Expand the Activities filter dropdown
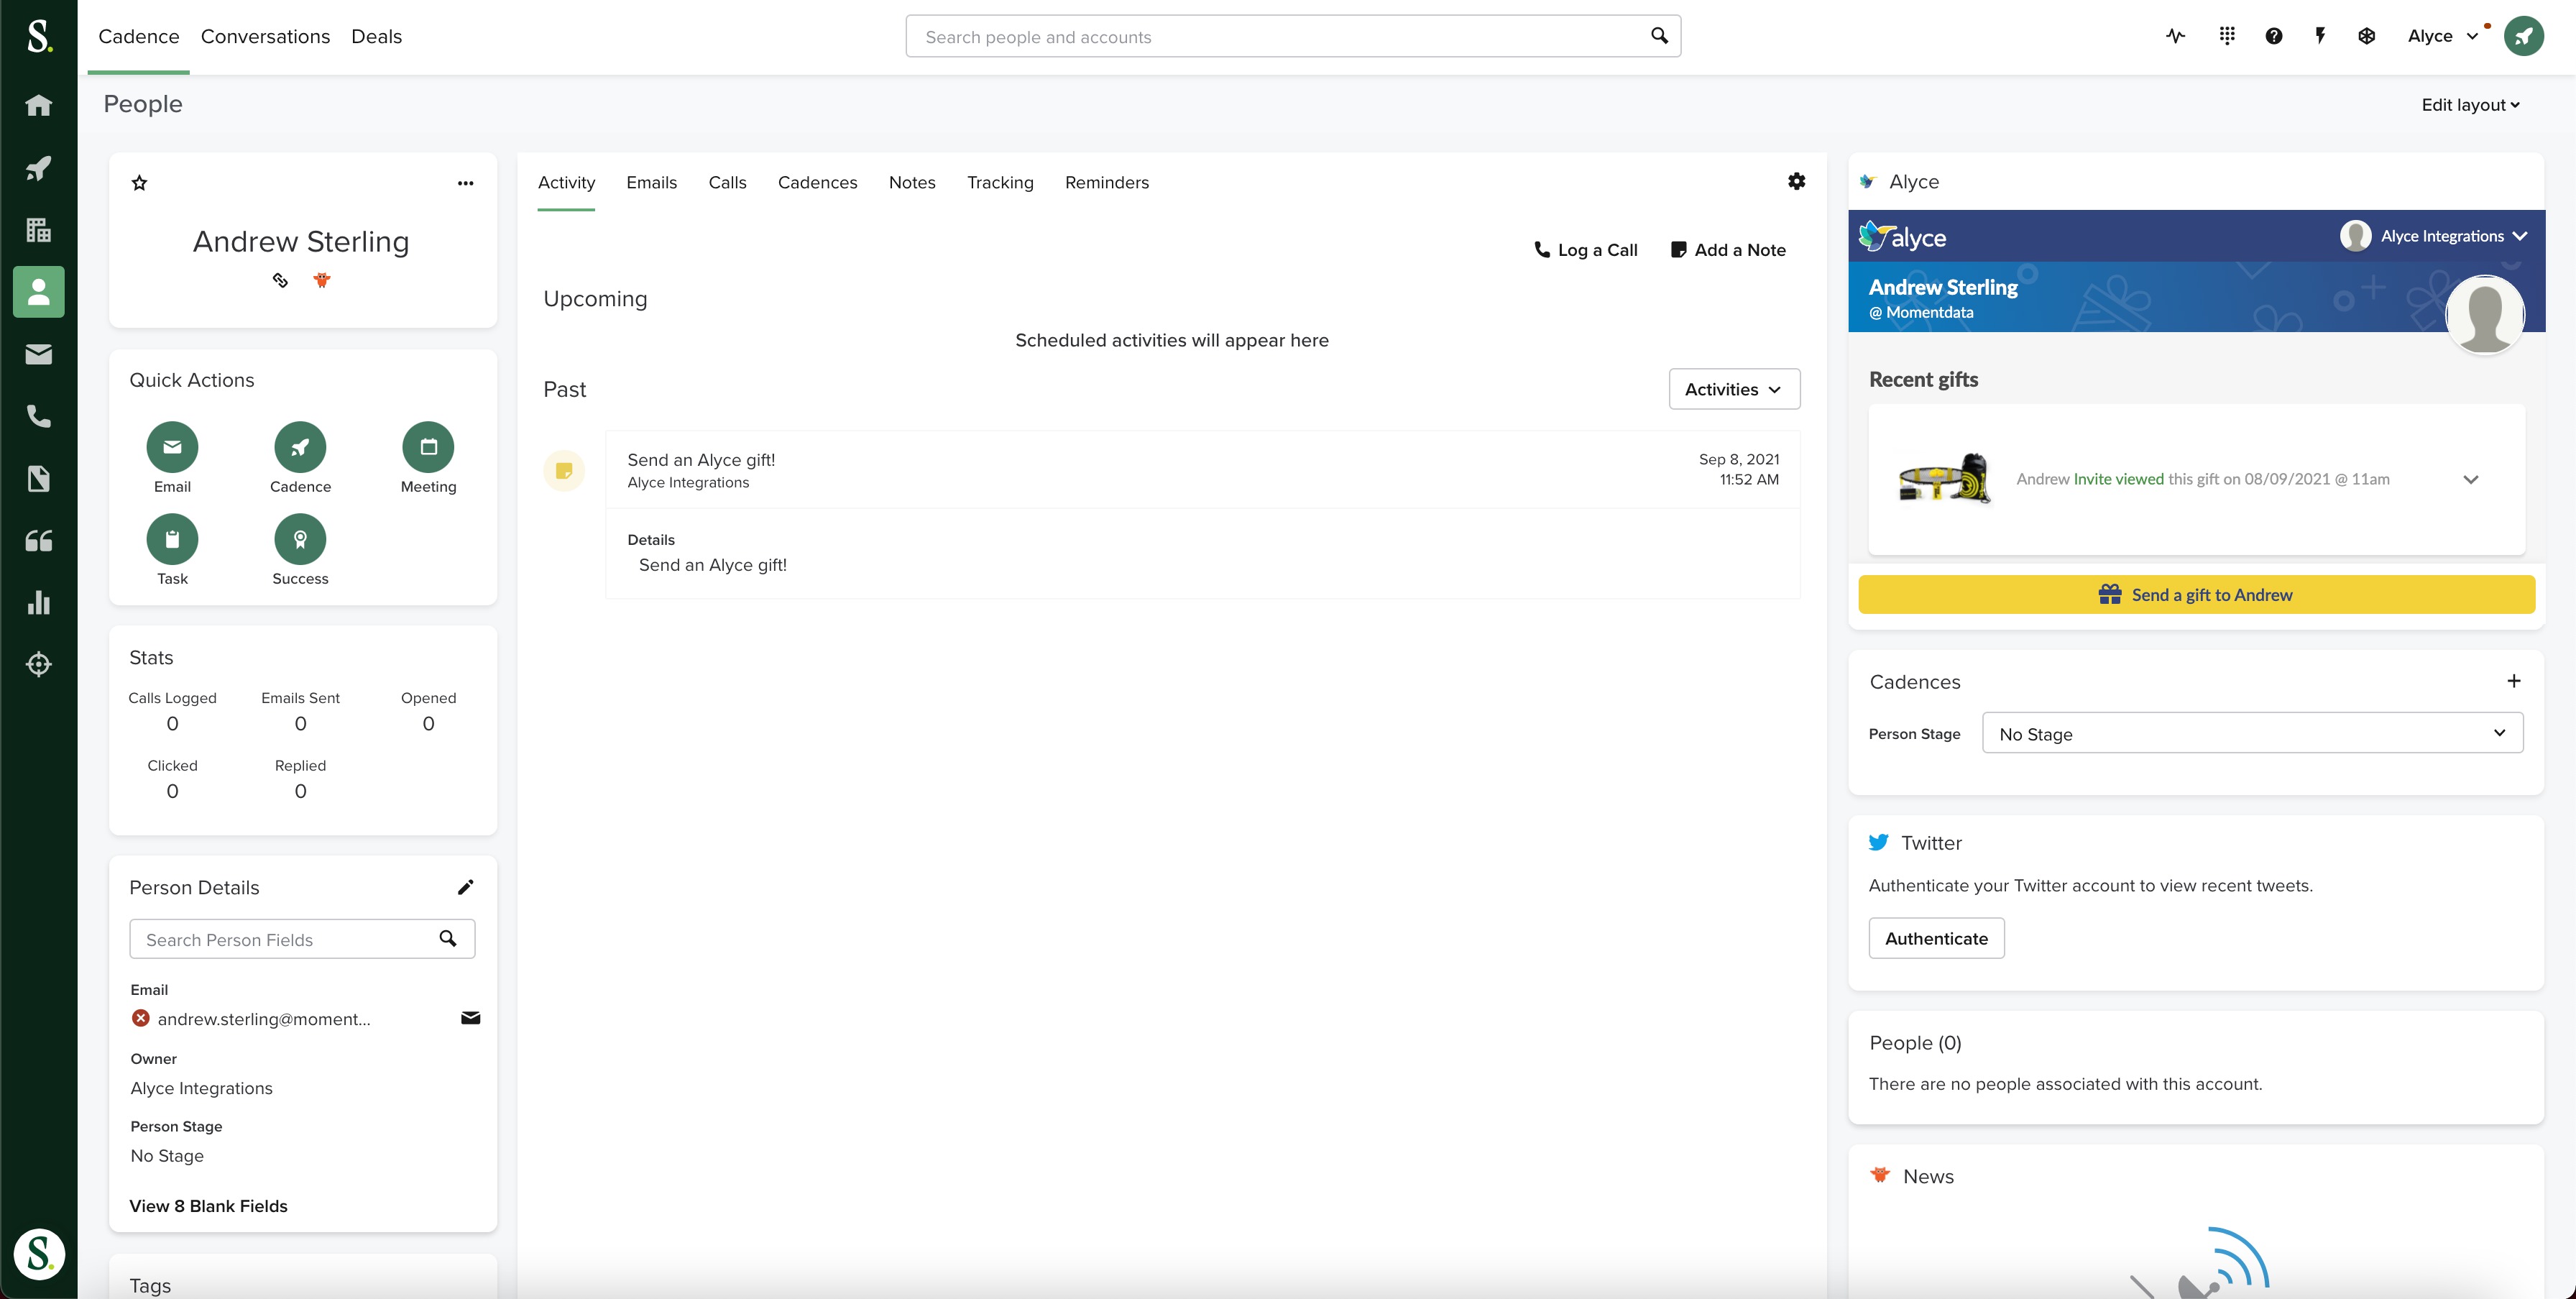2576x1299 pixels. click(1733, 389)
